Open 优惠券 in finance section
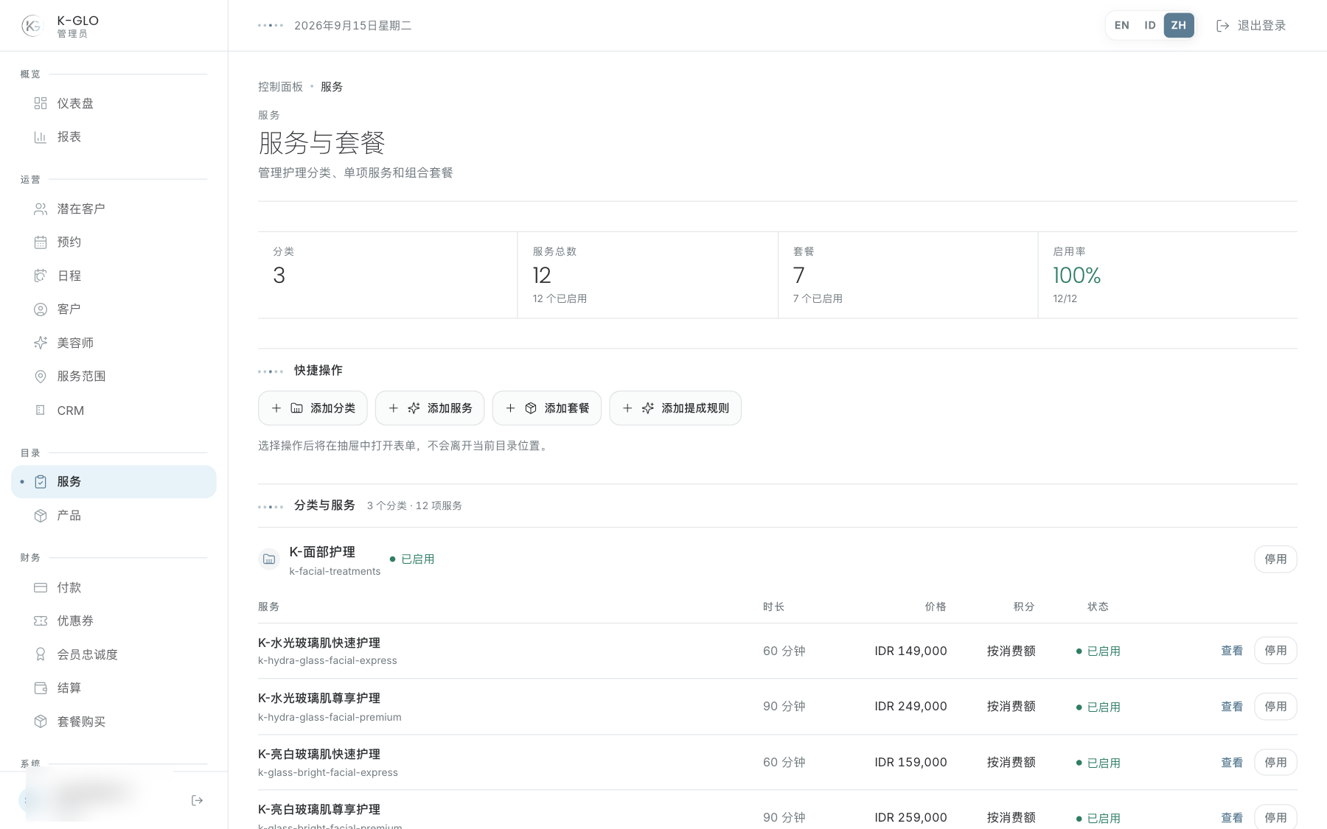This screenshot has height=829, width=1327. point(114,621)
